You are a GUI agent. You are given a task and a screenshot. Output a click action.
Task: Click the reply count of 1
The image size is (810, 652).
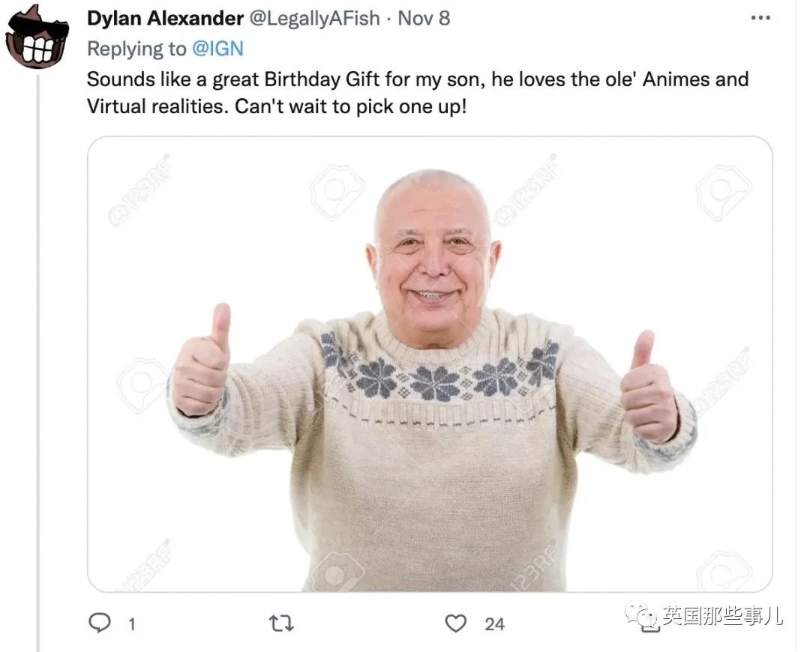point(132,624)
